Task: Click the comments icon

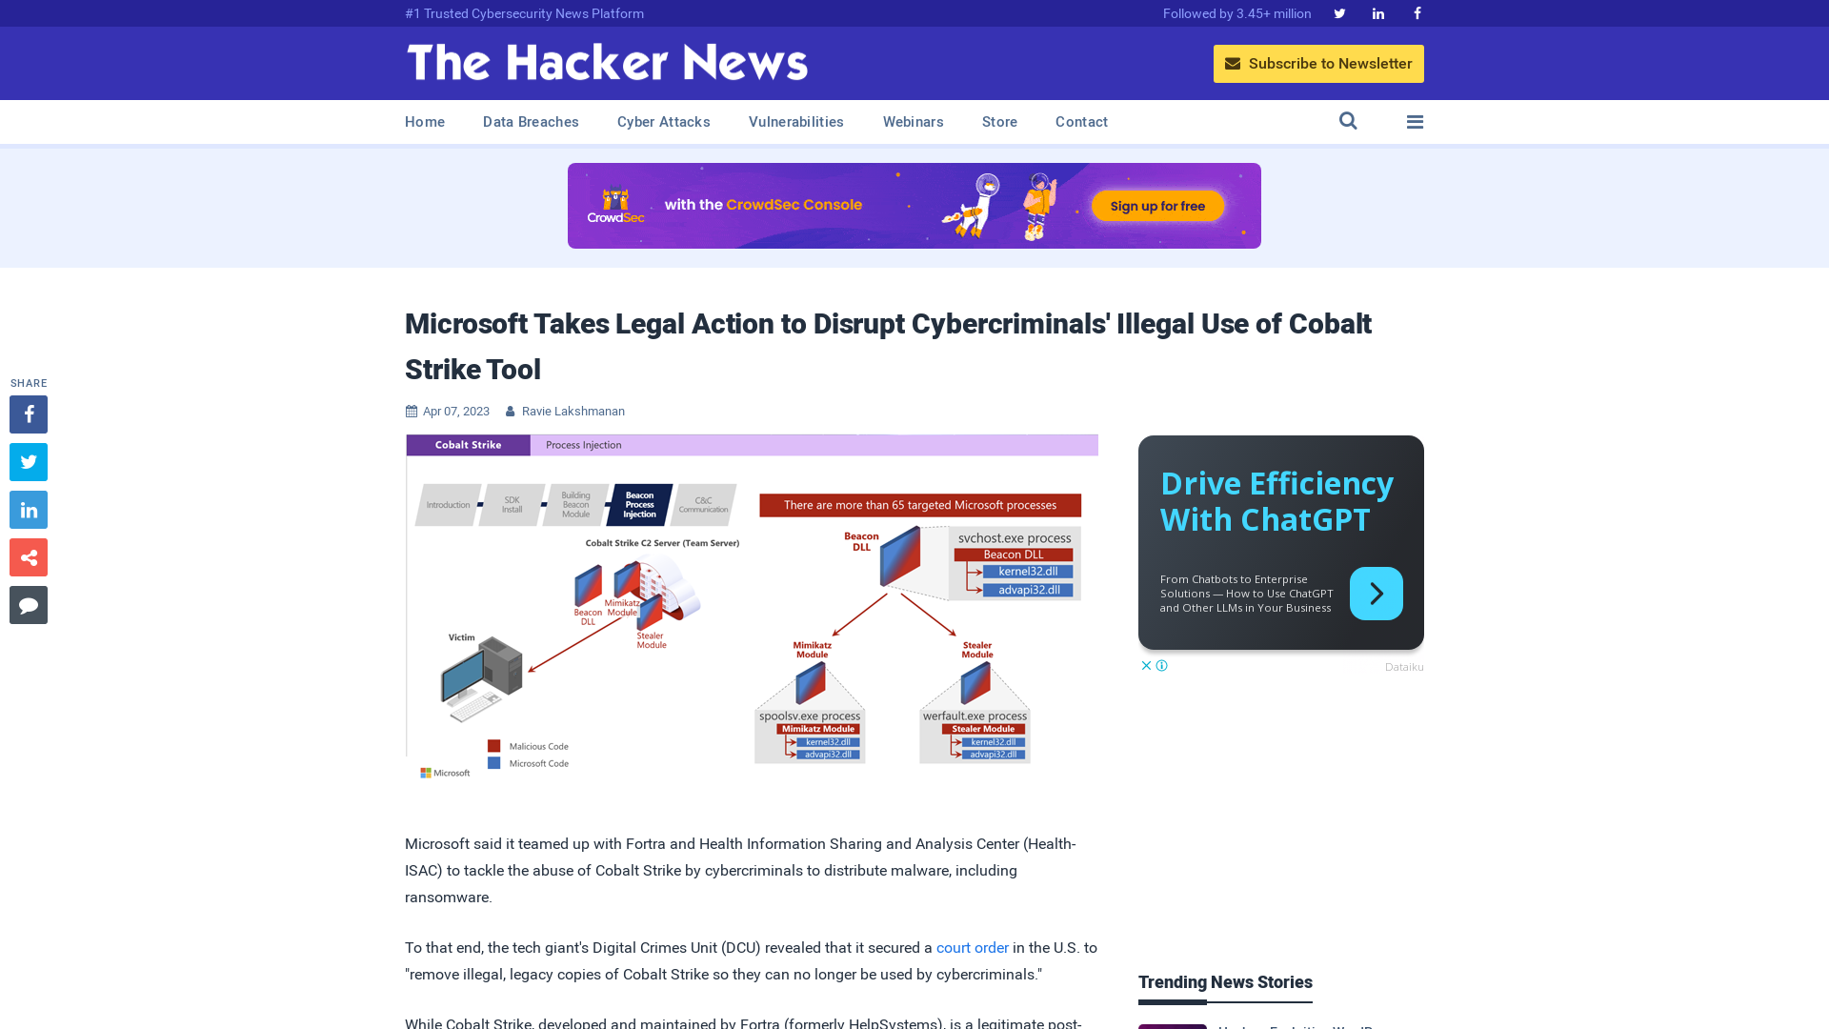Action: (29, 604)
